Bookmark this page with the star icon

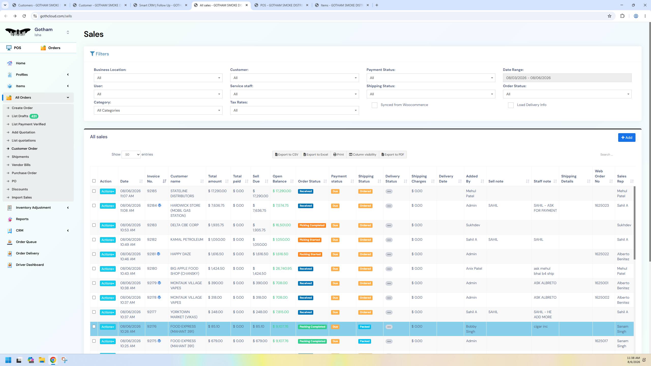(x=609, y=16)
